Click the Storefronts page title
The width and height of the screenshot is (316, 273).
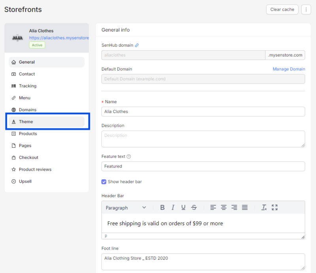23,9
